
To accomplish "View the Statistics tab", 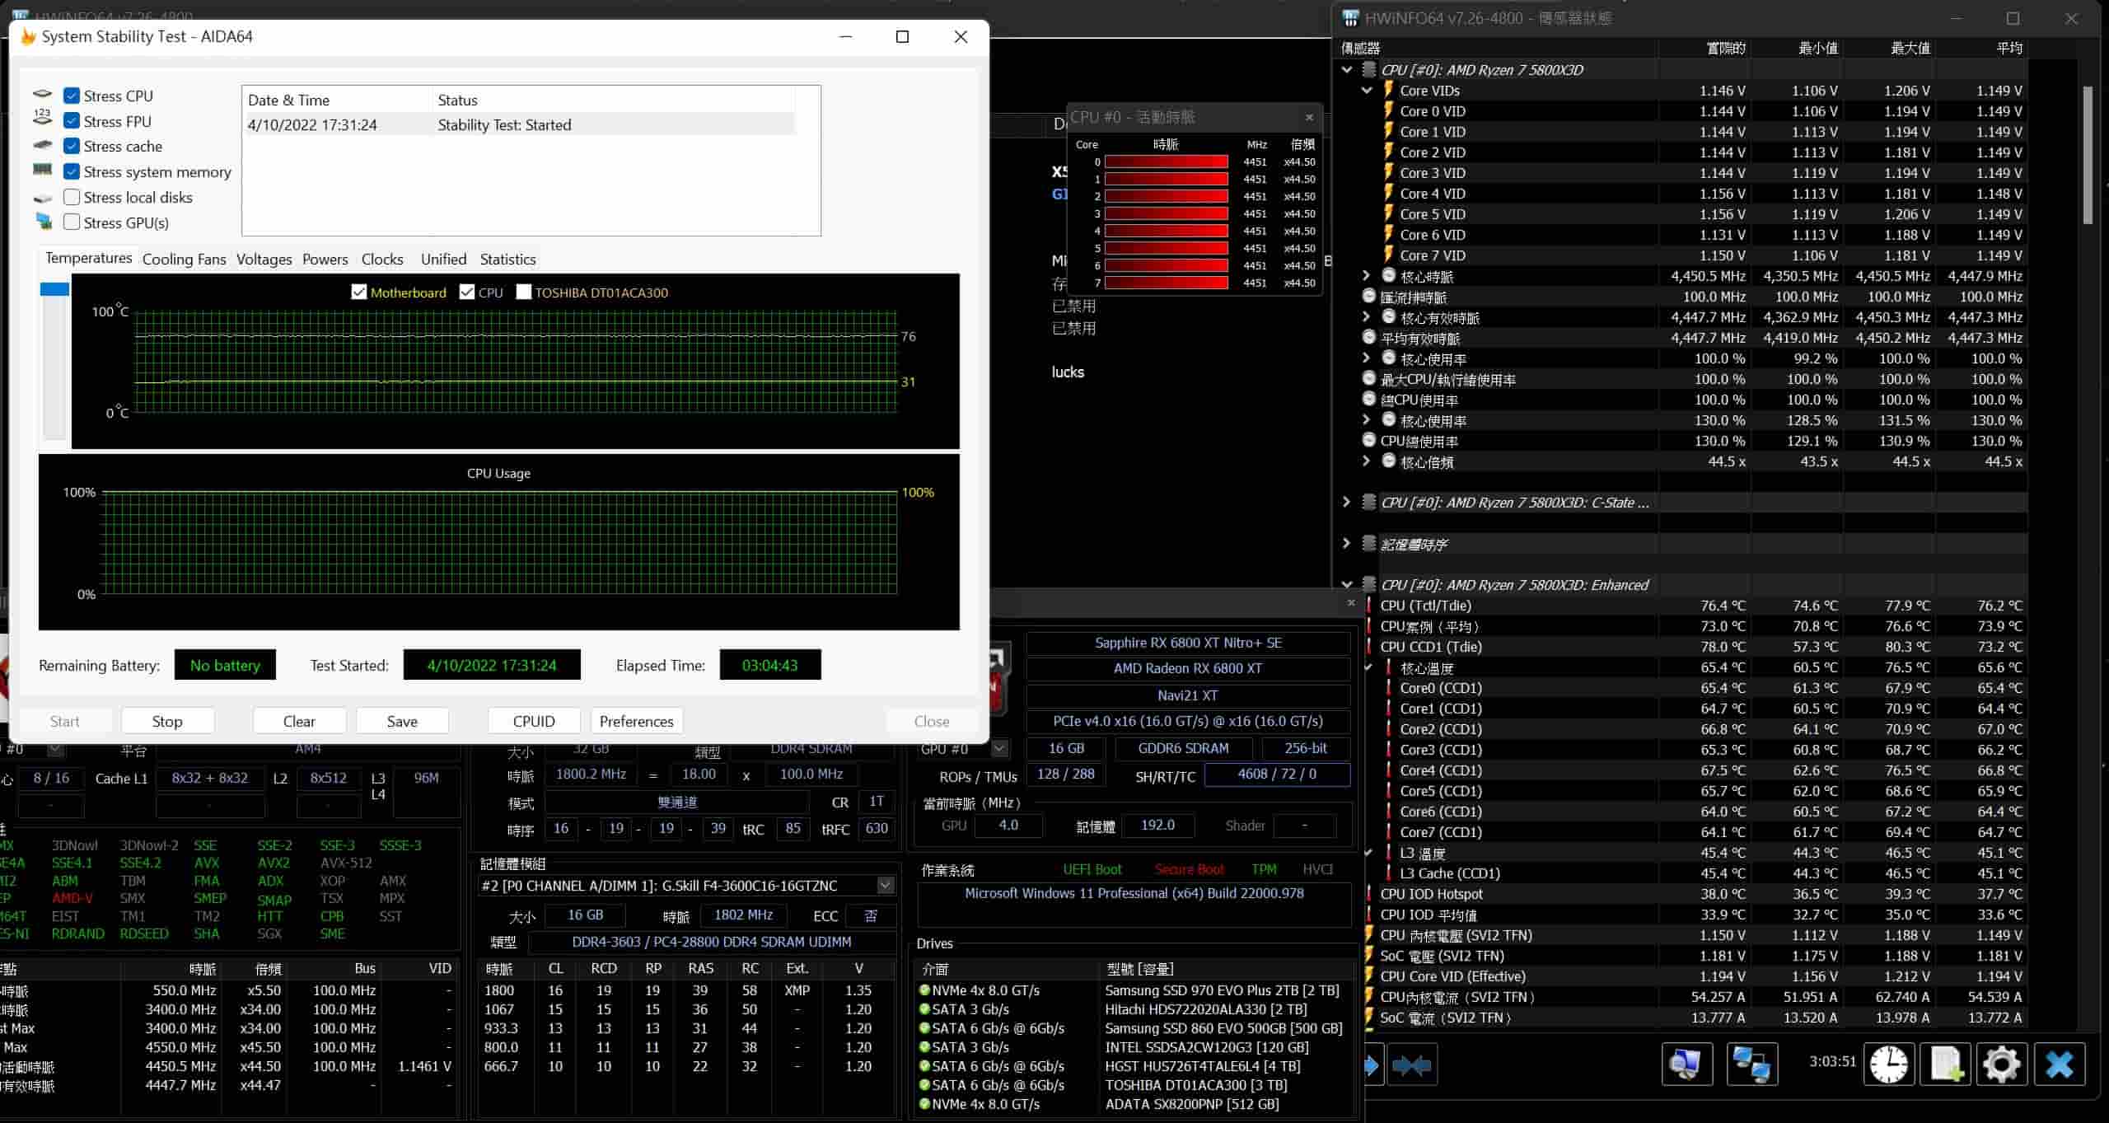I will (507, 259).
